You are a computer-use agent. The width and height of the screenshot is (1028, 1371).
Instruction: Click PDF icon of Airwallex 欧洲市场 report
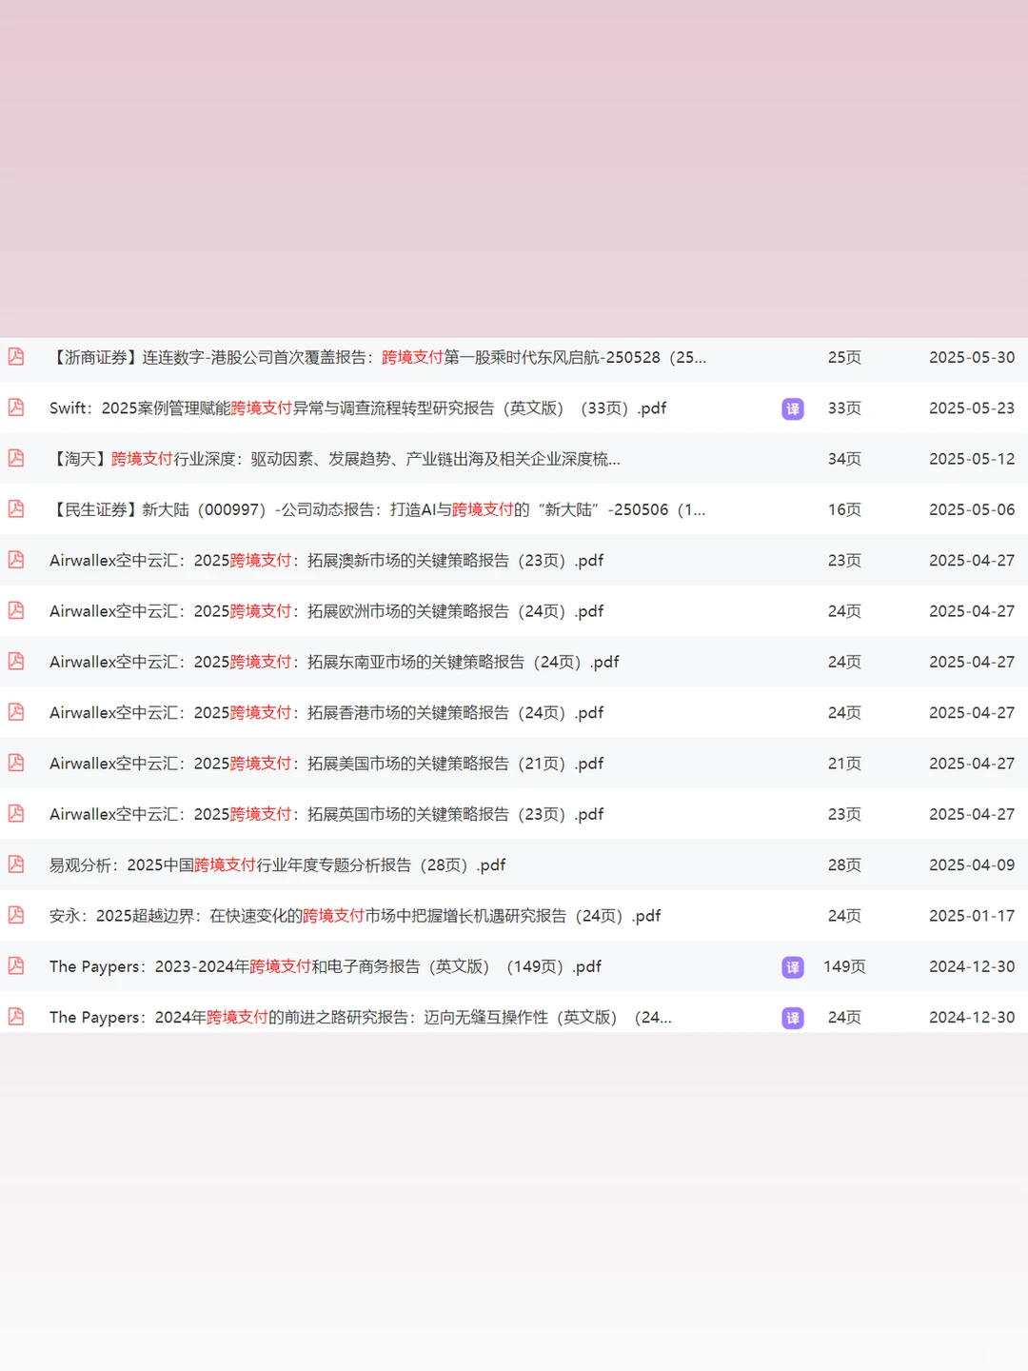pos(16,610)
